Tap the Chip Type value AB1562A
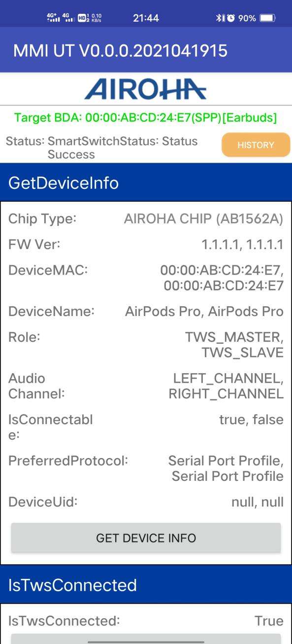 pos(203,219)
